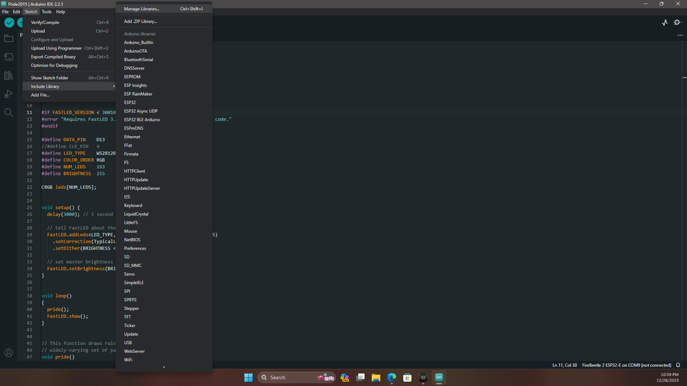Image resolution: width=687 pixels, height=386 pixels.
Task: Open Microsoft Store from the taskbar
Action: [407, 377]
